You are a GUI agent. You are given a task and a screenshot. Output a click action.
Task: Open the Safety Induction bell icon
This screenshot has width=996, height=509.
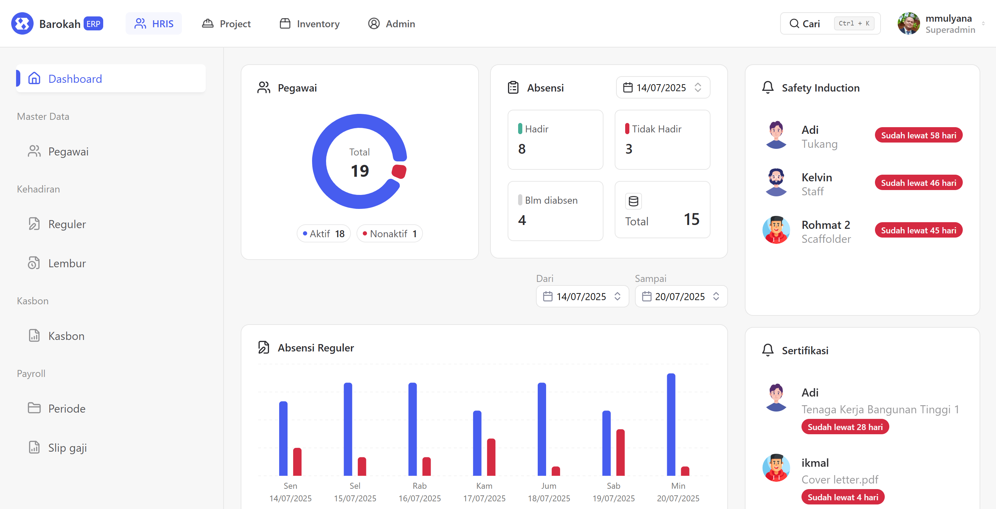pos(768,88)
